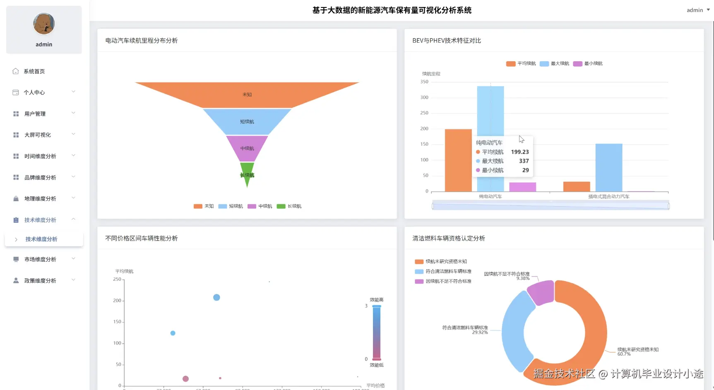Select the 大屏可视化 icon
Image resolution: width=714 pixels, height=390 pixels.
point(15,135)
